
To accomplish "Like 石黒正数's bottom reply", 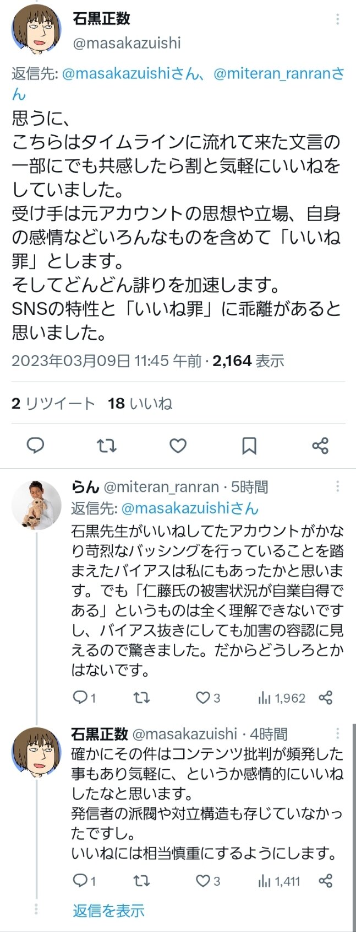I will pyautogui.click(x=204, y=881).
